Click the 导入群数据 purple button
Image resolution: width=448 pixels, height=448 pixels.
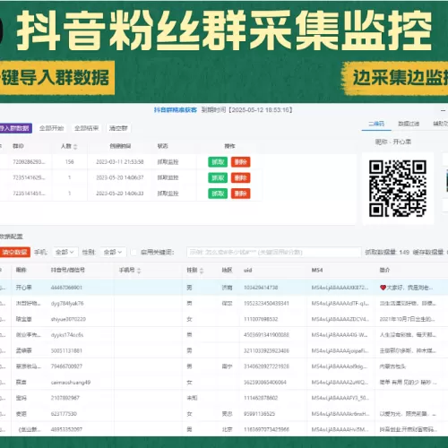tap(15, 128)
